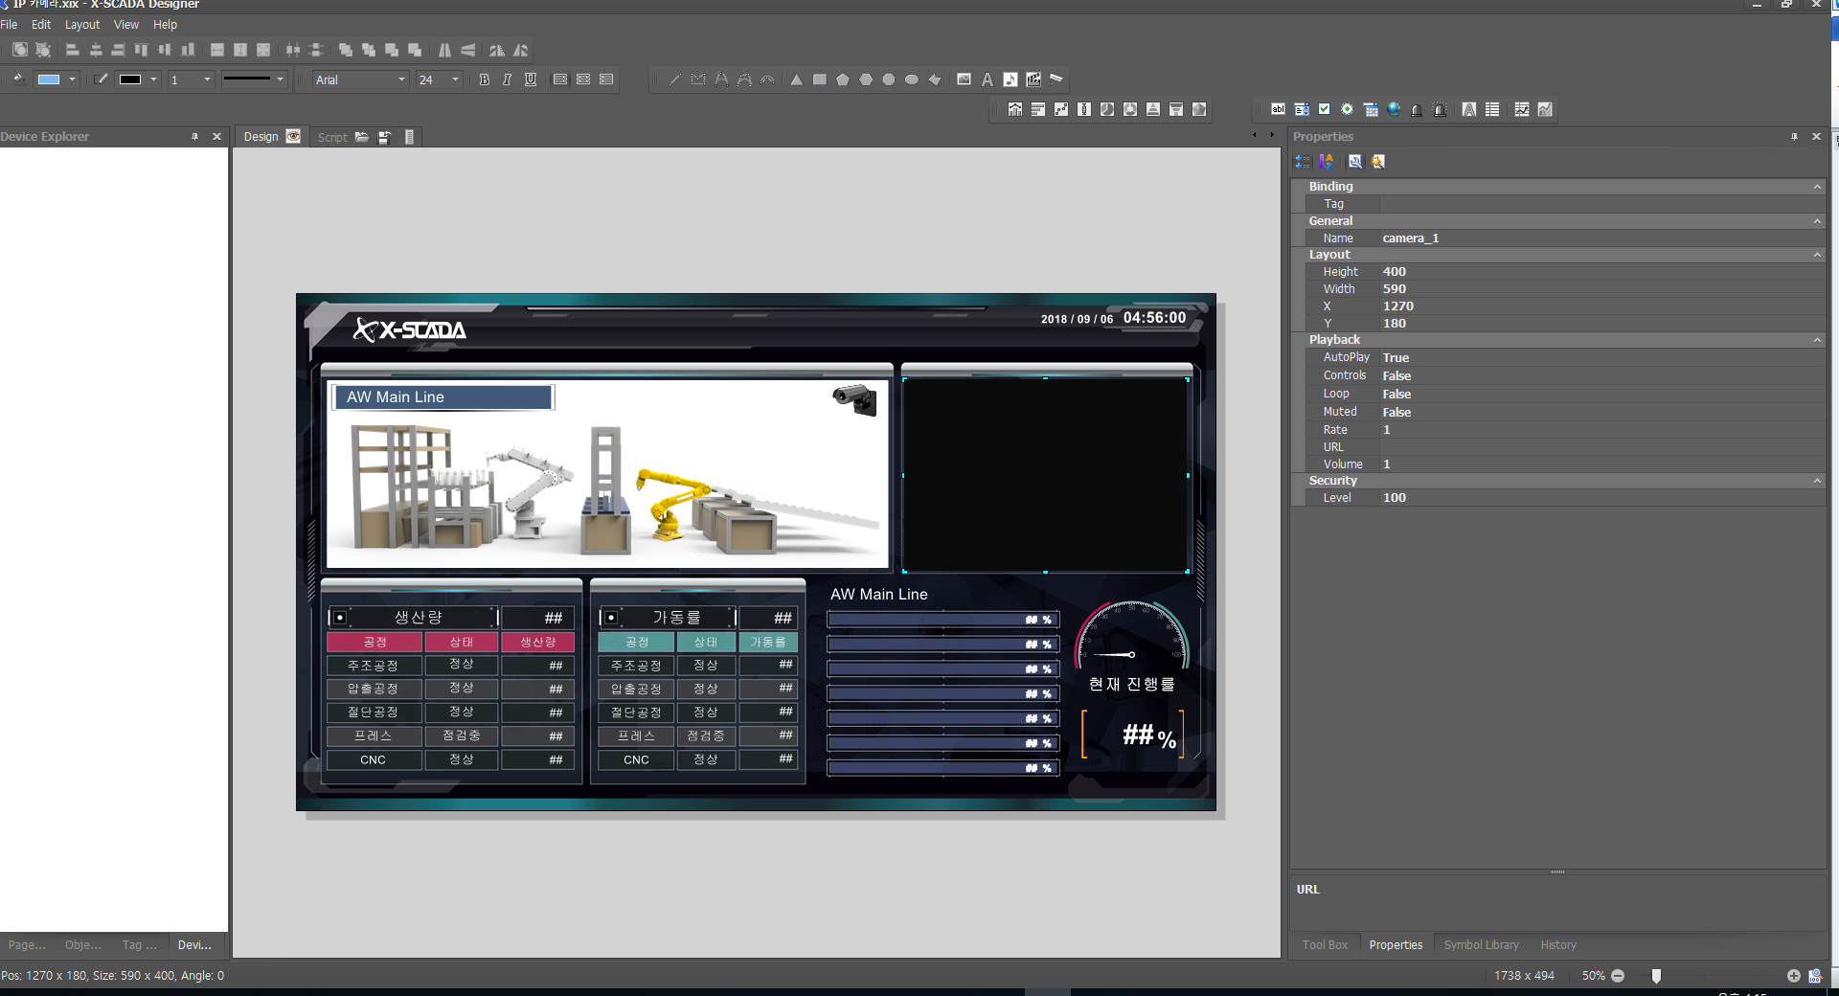Screen dimensions: 1839x996
Task: Collapse the Playback property section
Action: 1817,340
